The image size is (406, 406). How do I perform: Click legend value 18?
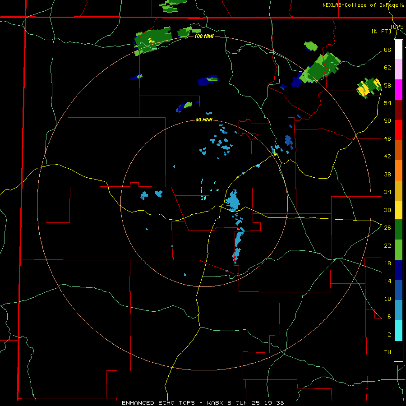pyautogui.click(x=388, y=263)
